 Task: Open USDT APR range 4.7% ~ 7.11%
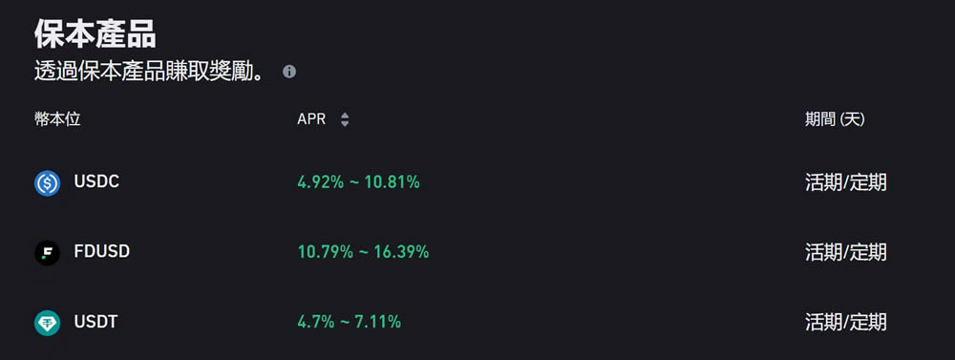(x=349, y=322)
